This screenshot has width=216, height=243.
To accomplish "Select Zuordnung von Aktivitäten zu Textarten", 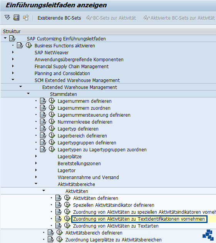I will pos(116,226).
